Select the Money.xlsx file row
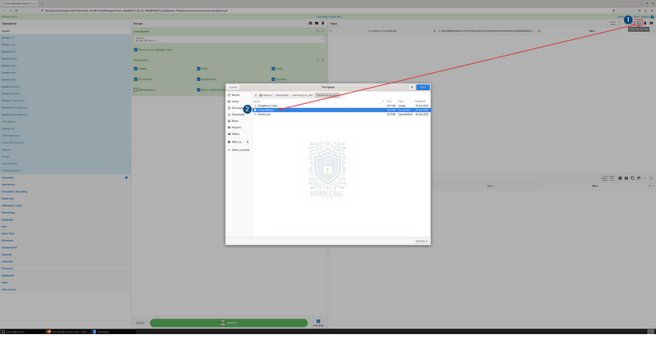Image resolution: width=656 pixels, height=339 pixels. (341, 114)
